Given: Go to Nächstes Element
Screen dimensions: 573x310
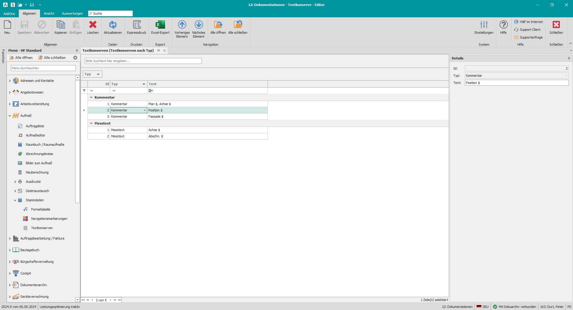Looking at the screenshot, I should click(199, 25).
